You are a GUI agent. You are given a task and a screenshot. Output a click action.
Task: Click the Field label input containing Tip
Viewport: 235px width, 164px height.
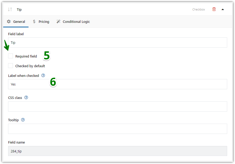tap(118, 42)
